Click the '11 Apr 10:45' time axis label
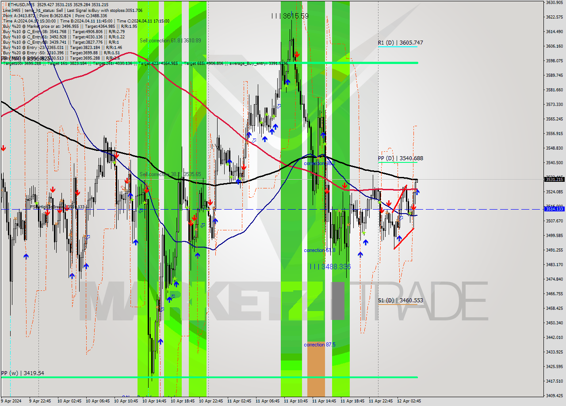This screenshot has width=566, height=406. pyautogui.click(x=296, y=402)
